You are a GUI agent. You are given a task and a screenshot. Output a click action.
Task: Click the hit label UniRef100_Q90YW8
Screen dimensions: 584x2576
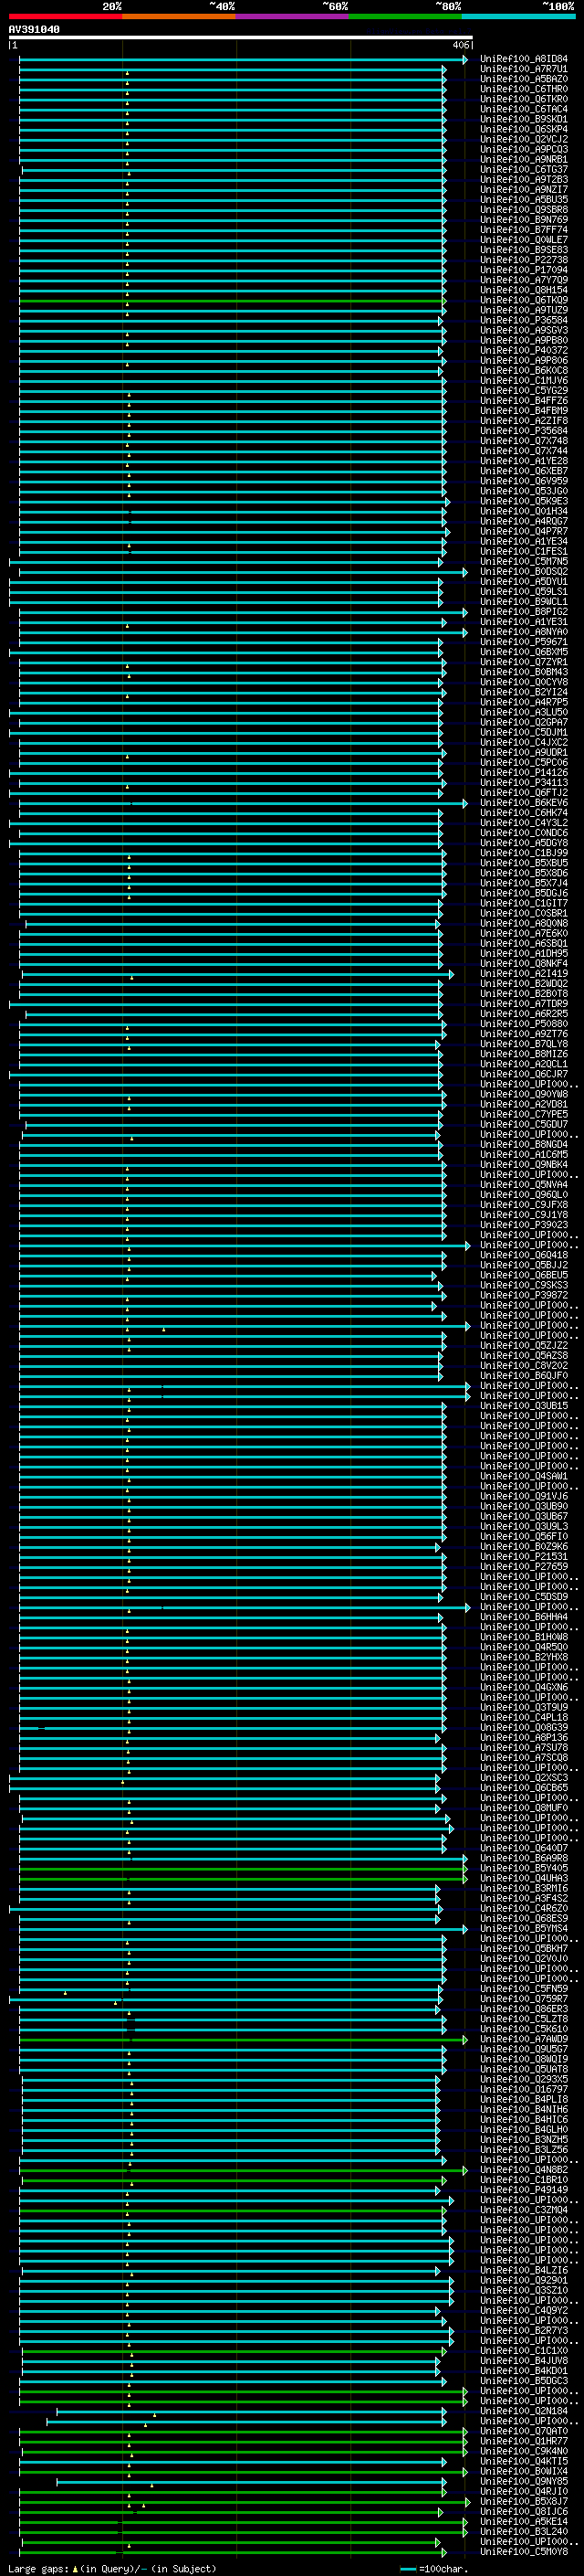524,1094
